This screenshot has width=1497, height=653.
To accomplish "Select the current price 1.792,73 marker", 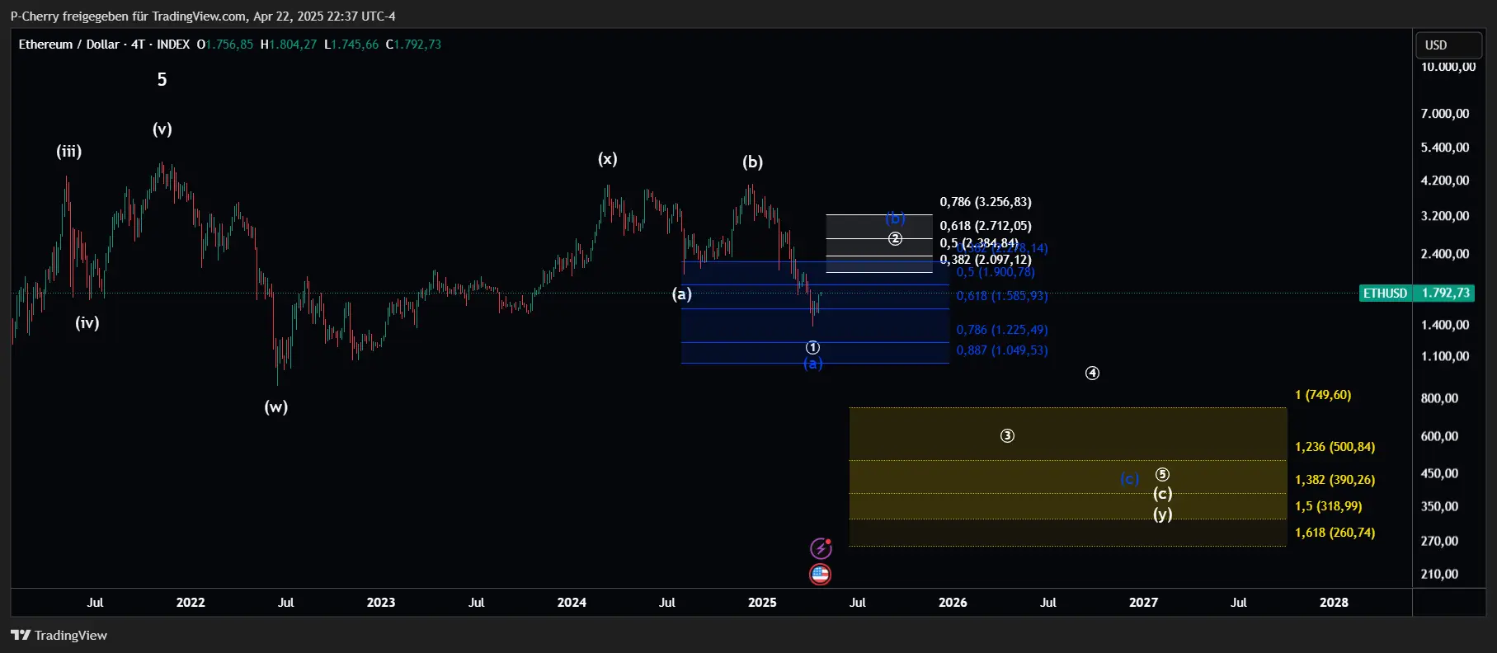I will (x=1446, y=293).
